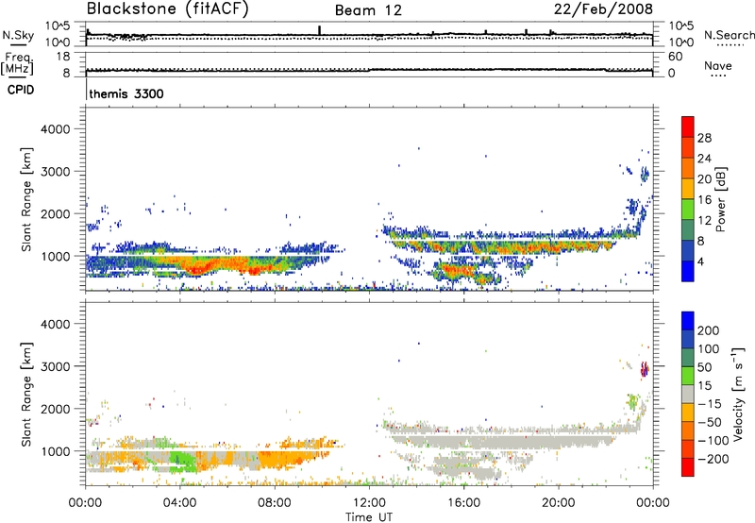Click the velocity panel 'Slant Range [km]' label

pos(27,395)
